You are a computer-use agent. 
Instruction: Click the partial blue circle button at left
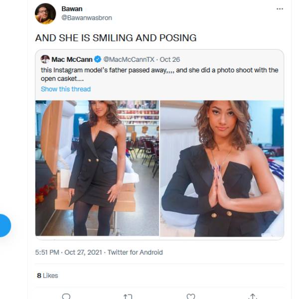click(4, 225)
